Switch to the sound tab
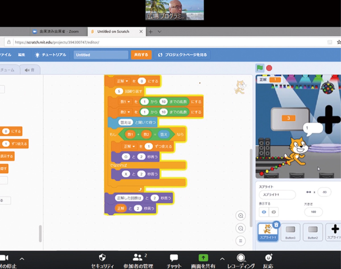 tap(29, 70)
